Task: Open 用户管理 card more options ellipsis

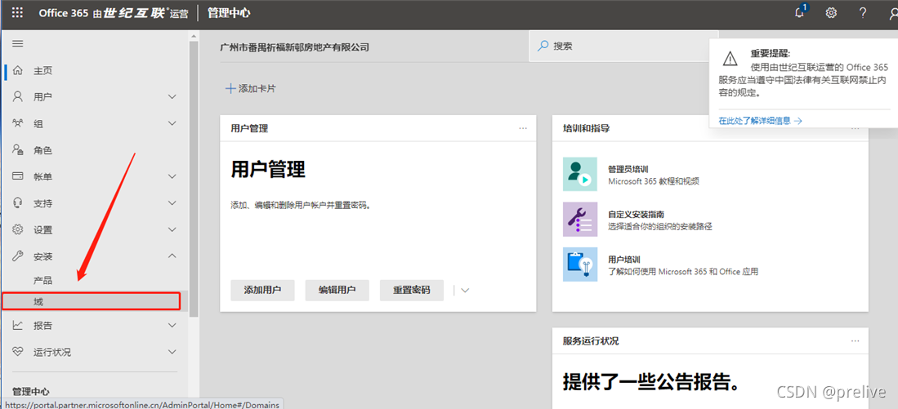Action: pyautogui.click(x=523, y=129)
